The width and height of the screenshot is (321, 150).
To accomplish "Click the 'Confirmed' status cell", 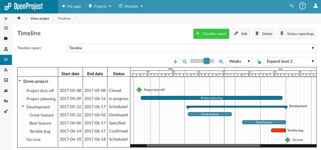I will click(x=118, y=131).
